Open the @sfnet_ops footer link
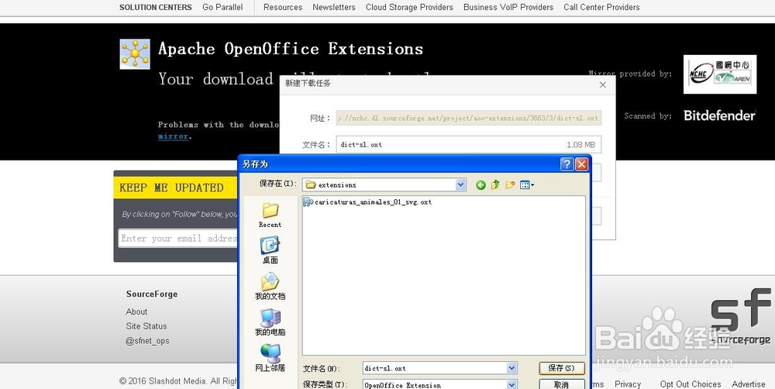Image resolution: width=775 pixels, height=389 pixels. 148,341
